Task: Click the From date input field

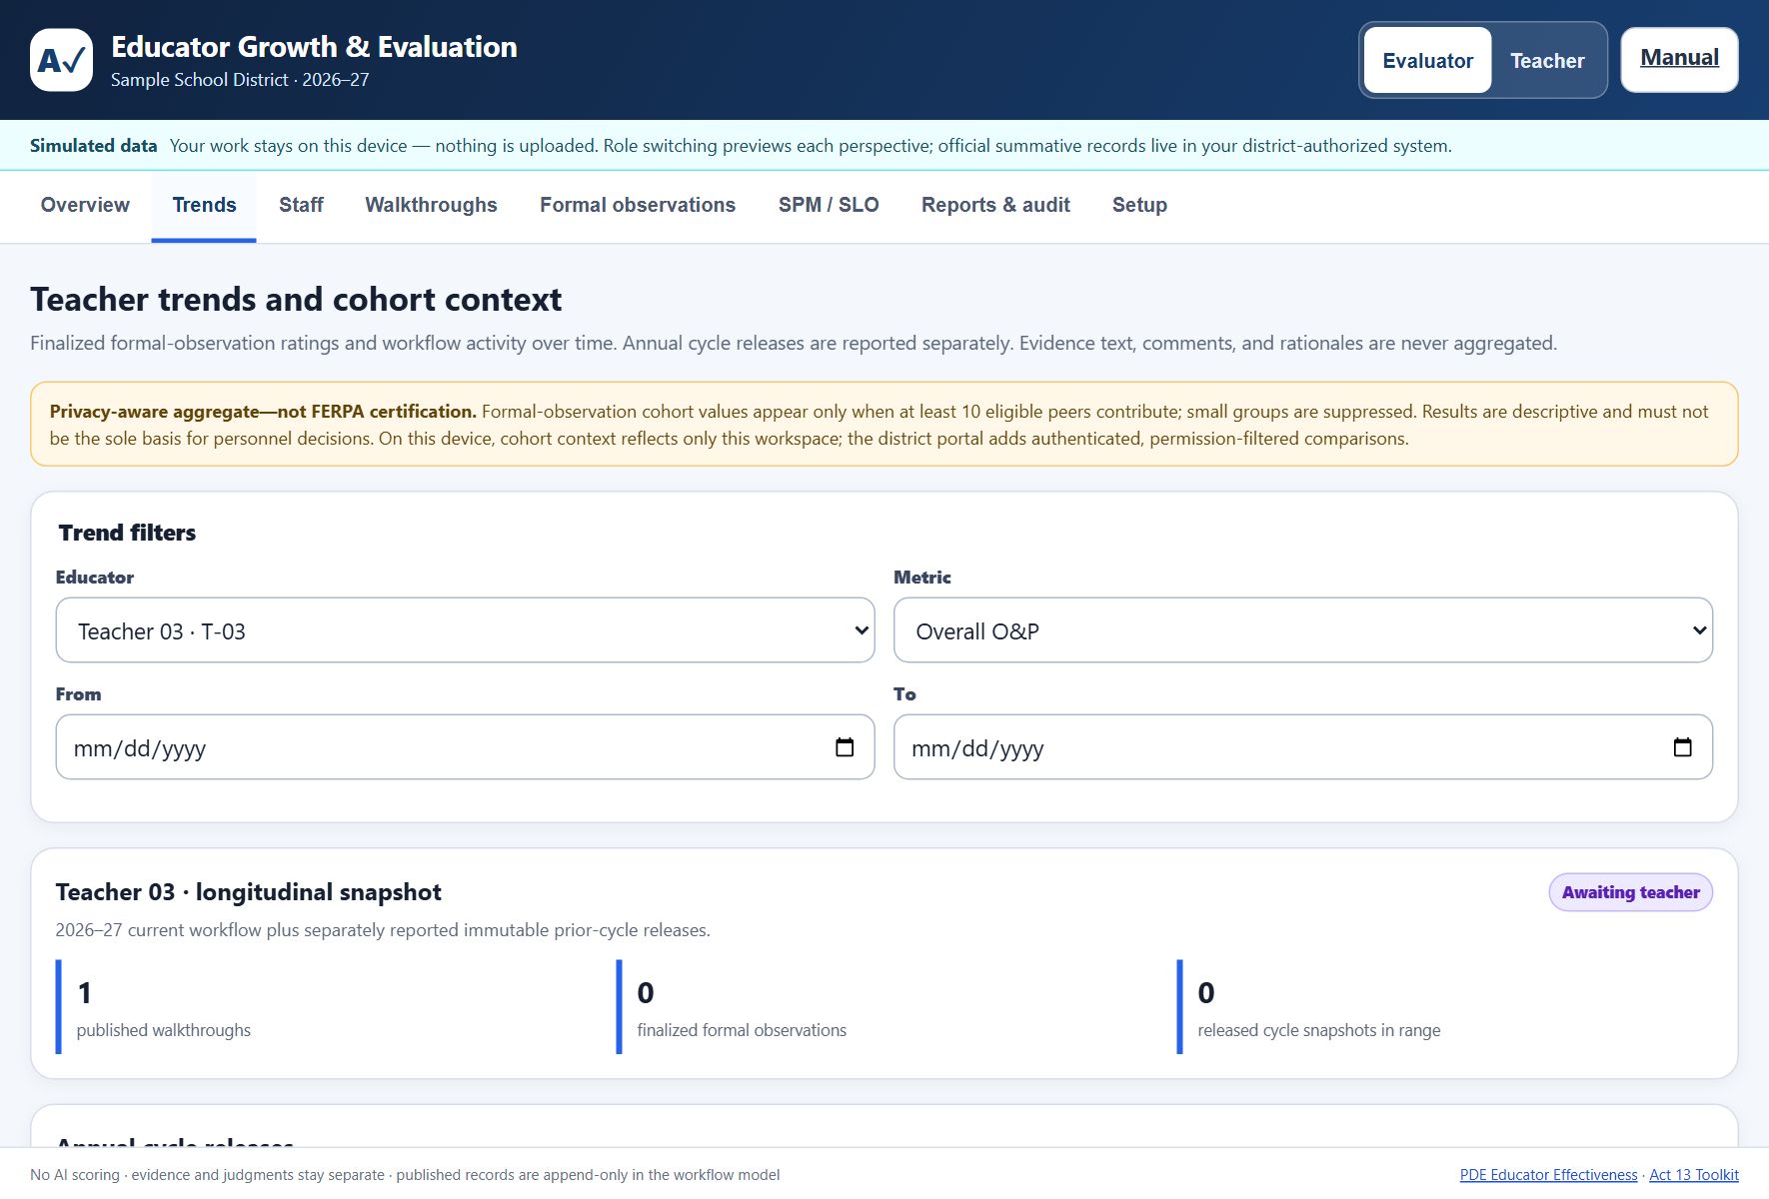Action: [x=465, y=747]
